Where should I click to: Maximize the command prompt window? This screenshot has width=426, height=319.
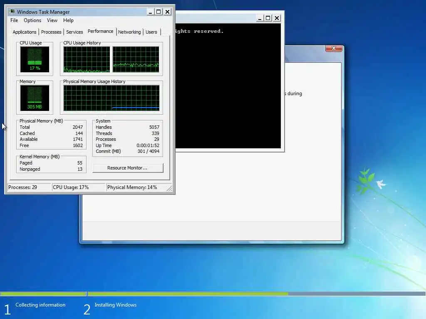point(268,18)
